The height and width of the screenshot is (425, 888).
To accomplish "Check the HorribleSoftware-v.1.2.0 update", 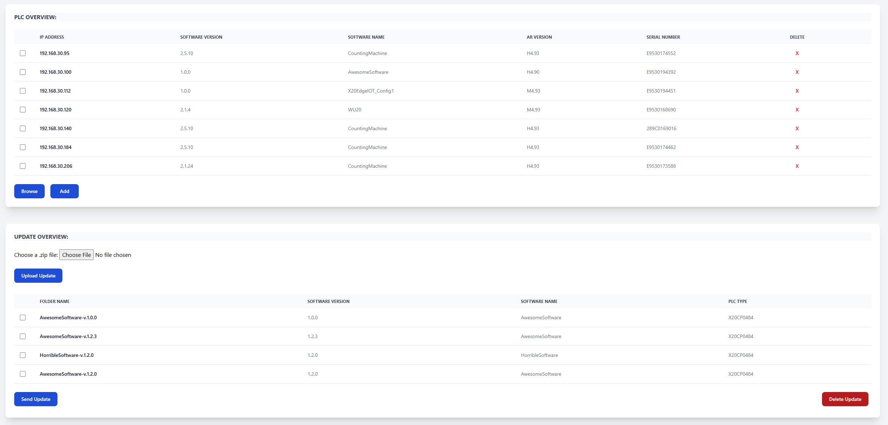I will point(23,355).
